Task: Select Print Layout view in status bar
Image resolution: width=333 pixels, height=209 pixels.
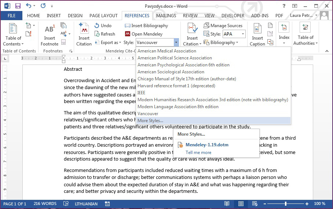Action: coord(241,203)
